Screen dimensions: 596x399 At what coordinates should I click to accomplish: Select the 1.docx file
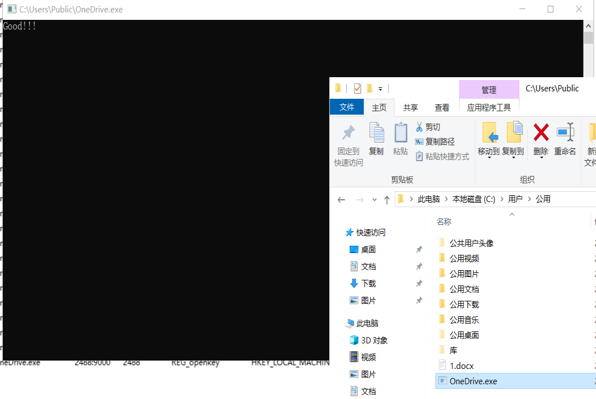(461, 366)
